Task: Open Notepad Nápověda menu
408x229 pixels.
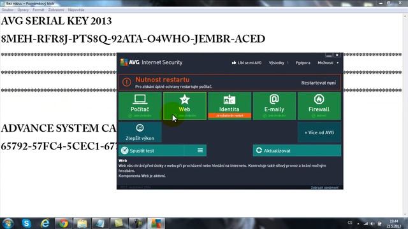Action: [76, 10]
